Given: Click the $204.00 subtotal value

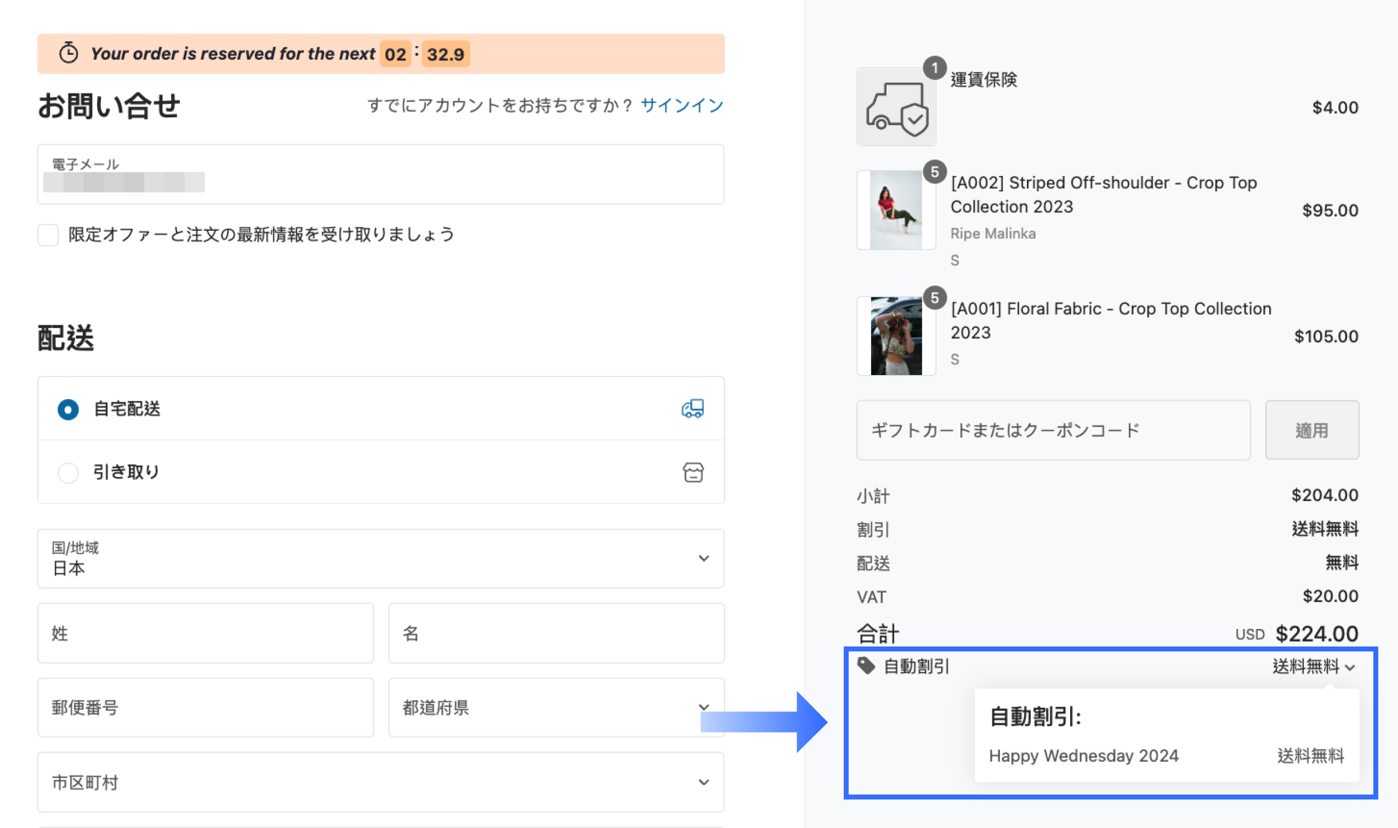Looking at the screenshot, I should tap(1325, 495).
